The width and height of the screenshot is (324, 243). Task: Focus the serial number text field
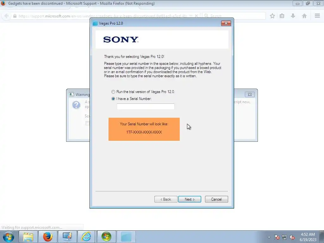[146, 107]
